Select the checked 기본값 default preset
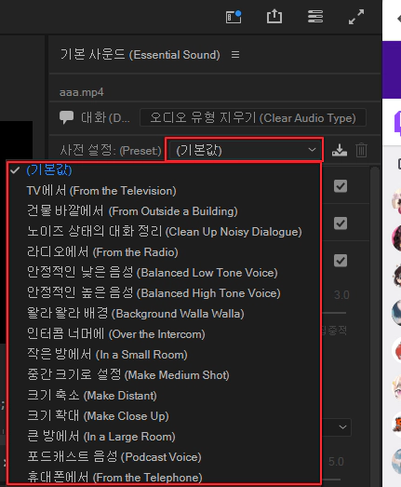 tap(165, 170)
